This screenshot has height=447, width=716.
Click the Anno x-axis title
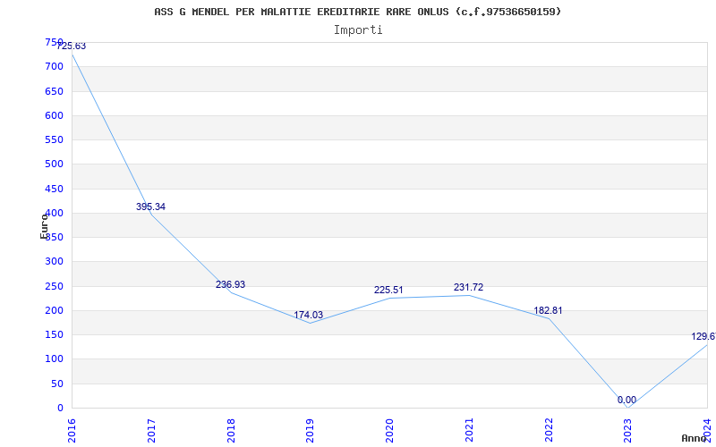pyautogui.click(x=695, y=438)
